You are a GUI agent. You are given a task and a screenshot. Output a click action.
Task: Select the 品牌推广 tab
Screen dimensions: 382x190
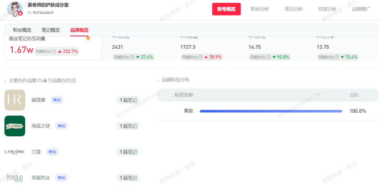coord(361,9)
